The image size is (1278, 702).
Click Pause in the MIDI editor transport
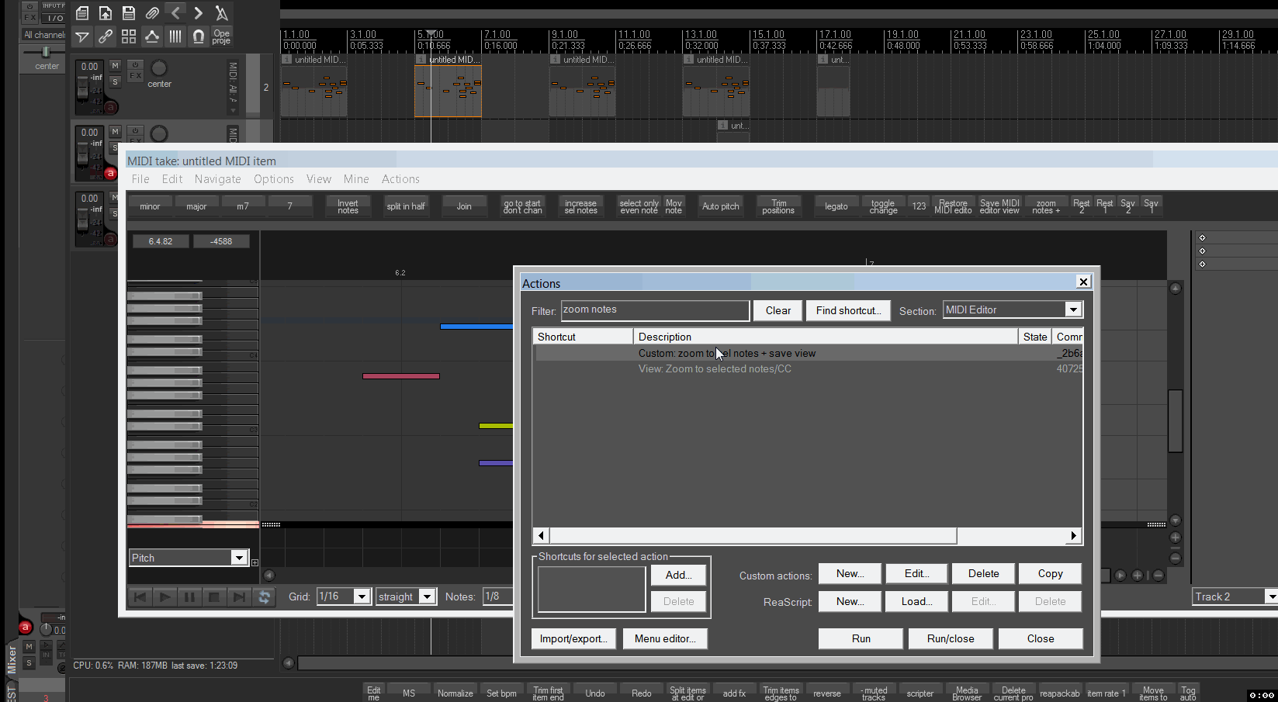coord(189,597)
